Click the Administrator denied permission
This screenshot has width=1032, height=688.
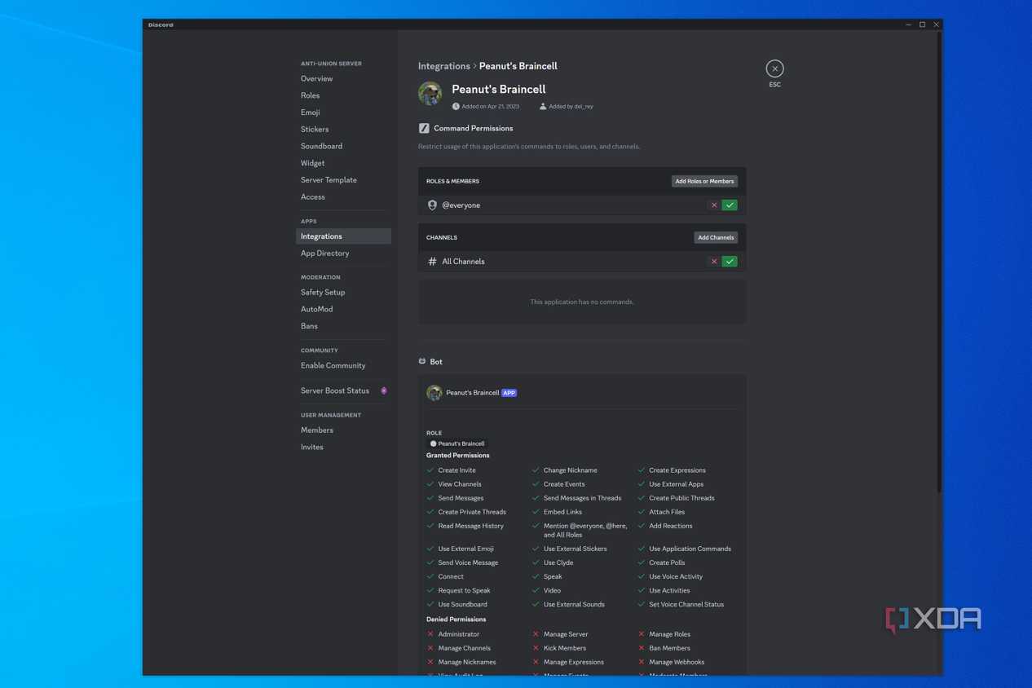pos(458,634)
